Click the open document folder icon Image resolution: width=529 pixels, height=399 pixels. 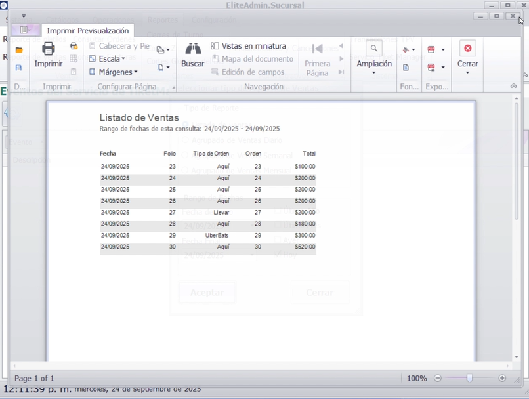(x=19, y=50)
